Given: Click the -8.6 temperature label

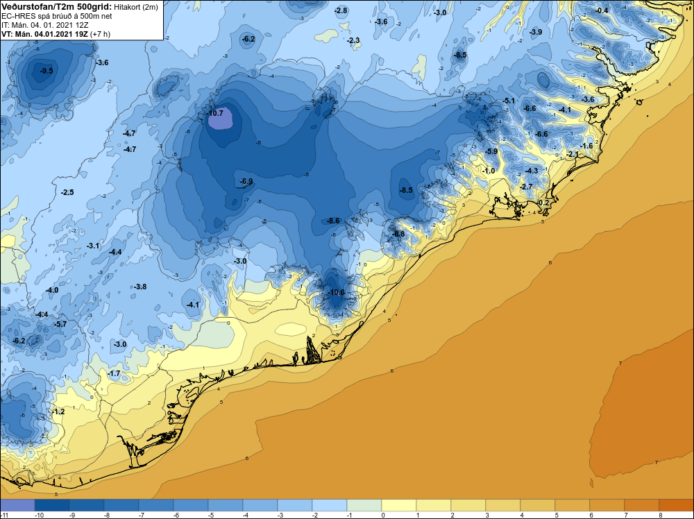Looking at the screenshot, I should point(333,221).
